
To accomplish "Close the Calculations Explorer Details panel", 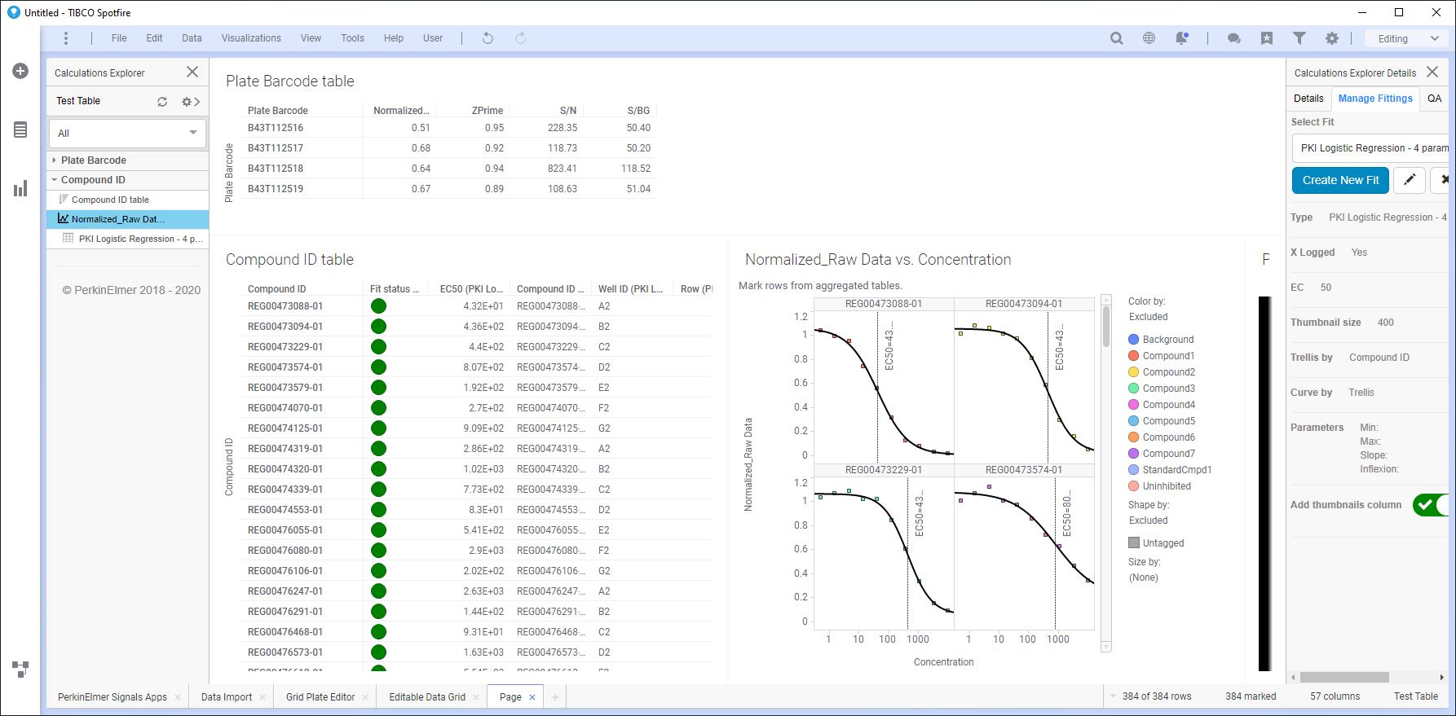I will pos(1432,72).
